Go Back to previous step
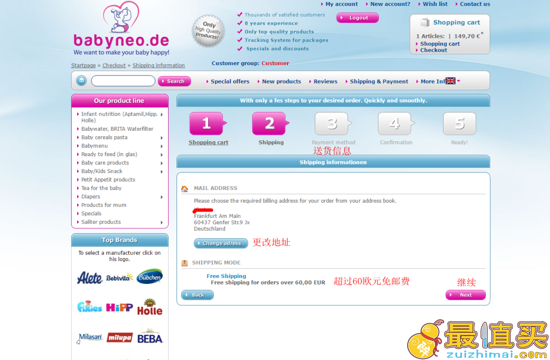 coord(197,295)
